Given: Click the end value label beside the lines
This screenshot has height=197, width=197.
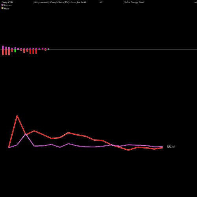Looking at the screenshot, I should pos(171,147).
